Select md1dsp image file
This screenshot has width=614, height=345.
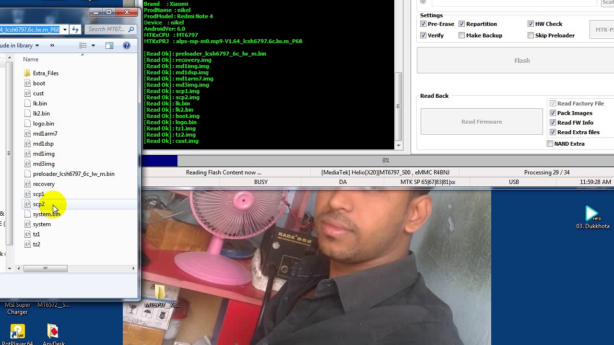43,144
